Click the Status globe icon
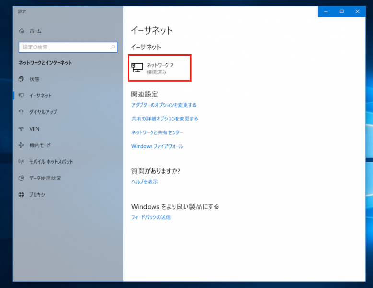Image resolution: width=373 pixels, height=288 pixels. [x=21, y=79]
